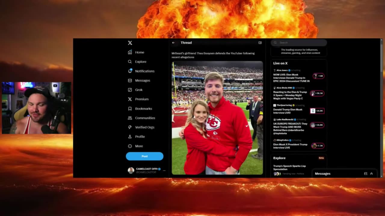Join TheQuartering +16.9K listeners space
The image size is (385, 216).
(x=317, y=111)
